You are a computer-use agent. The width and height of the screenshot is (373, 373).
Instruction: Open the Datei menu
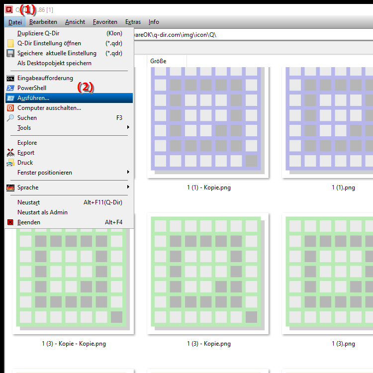(15, 22)
